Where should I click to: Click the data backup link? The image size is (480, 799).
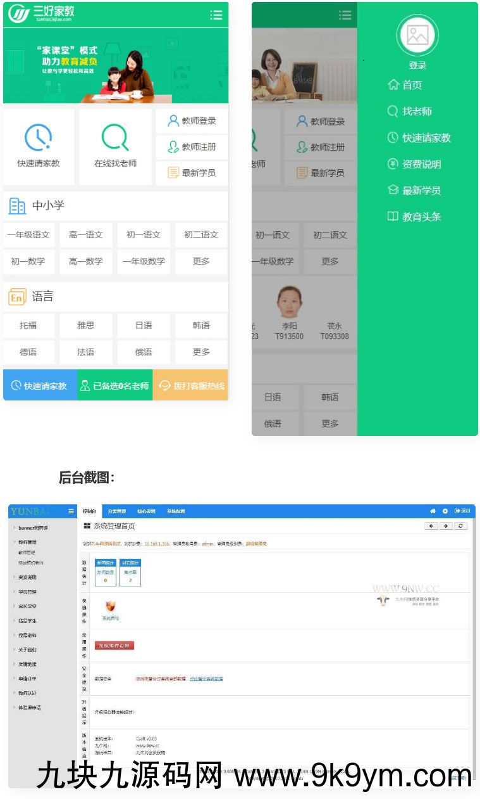tap(206, 679)
